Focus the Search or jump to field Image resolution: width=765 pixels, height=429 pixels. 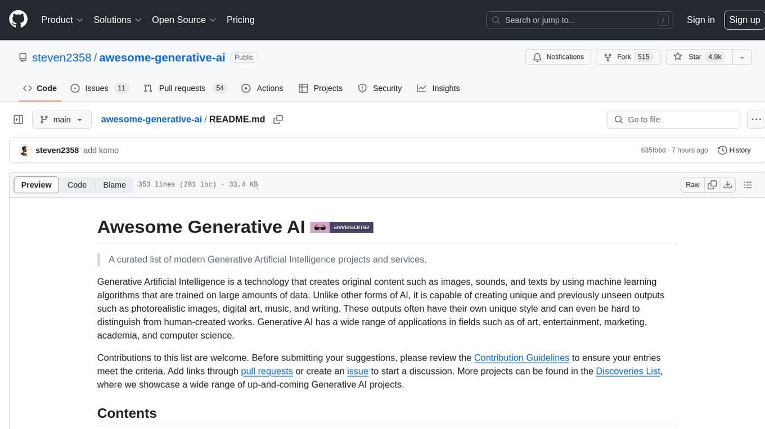(x=580, y=20)
